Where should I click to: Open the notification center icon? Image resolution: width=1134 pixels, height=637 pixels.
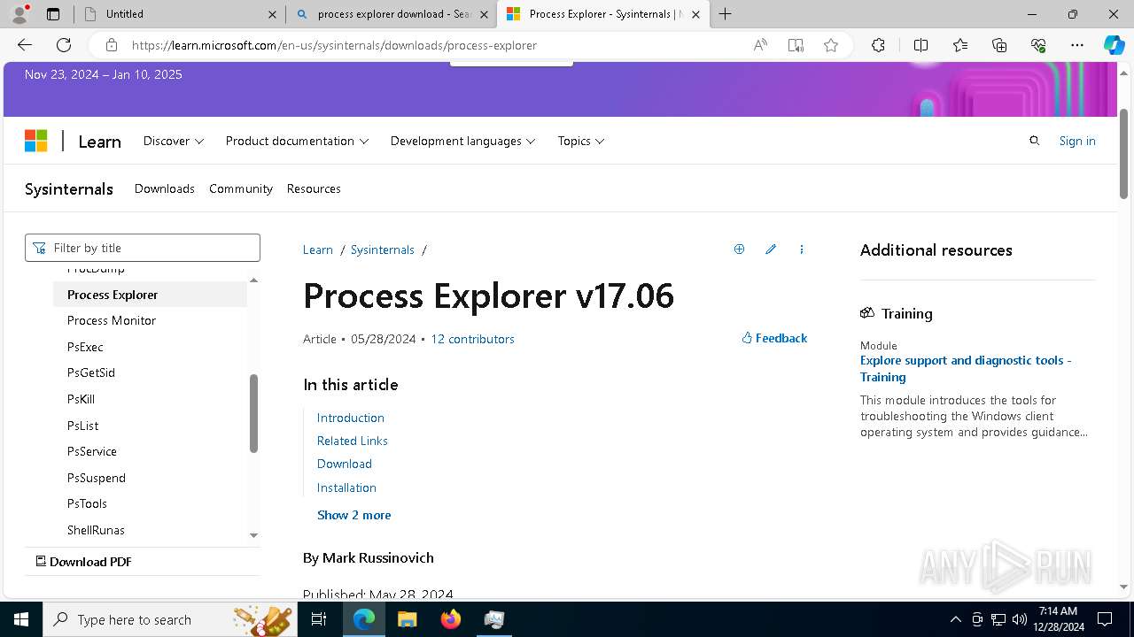1105,619
